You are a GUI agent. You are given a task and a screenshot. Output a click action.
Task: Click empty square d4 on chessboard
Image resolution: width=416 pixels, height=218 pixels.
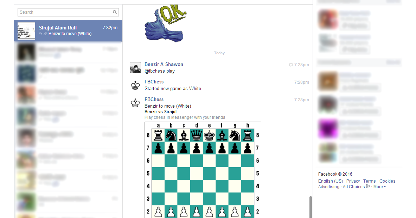pos(196,186)
